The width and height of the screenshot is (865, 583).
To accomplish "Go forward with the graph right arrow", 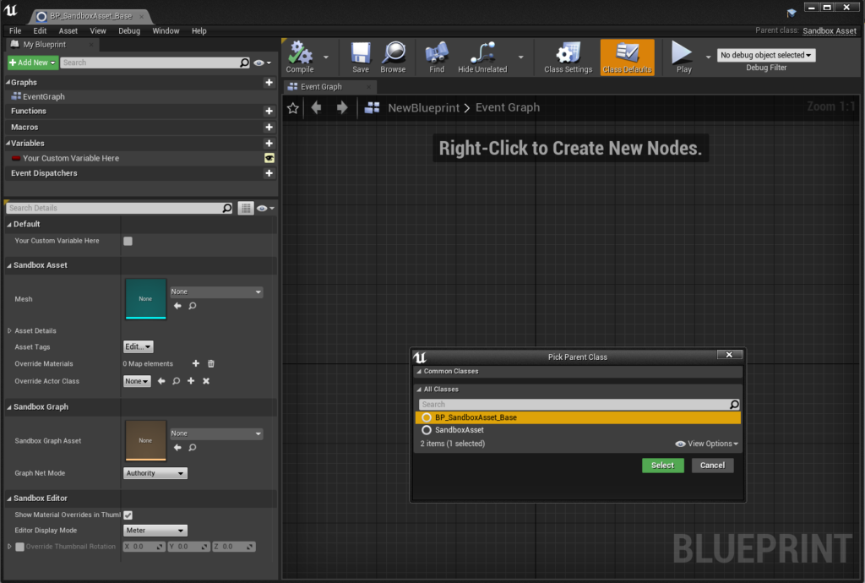I will tap(342, 107).
